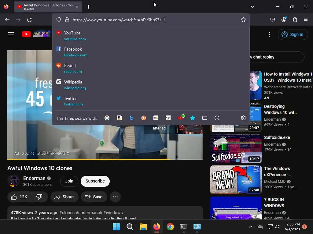Search this time with Google

pyautogui.click(x=107, y=118)
